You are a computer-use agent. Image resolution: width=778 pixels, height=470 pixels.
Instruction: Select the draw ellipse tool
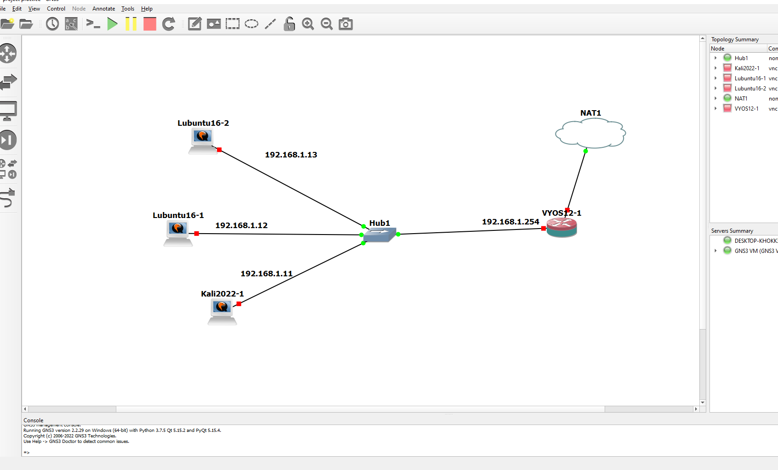pos(252,24)
